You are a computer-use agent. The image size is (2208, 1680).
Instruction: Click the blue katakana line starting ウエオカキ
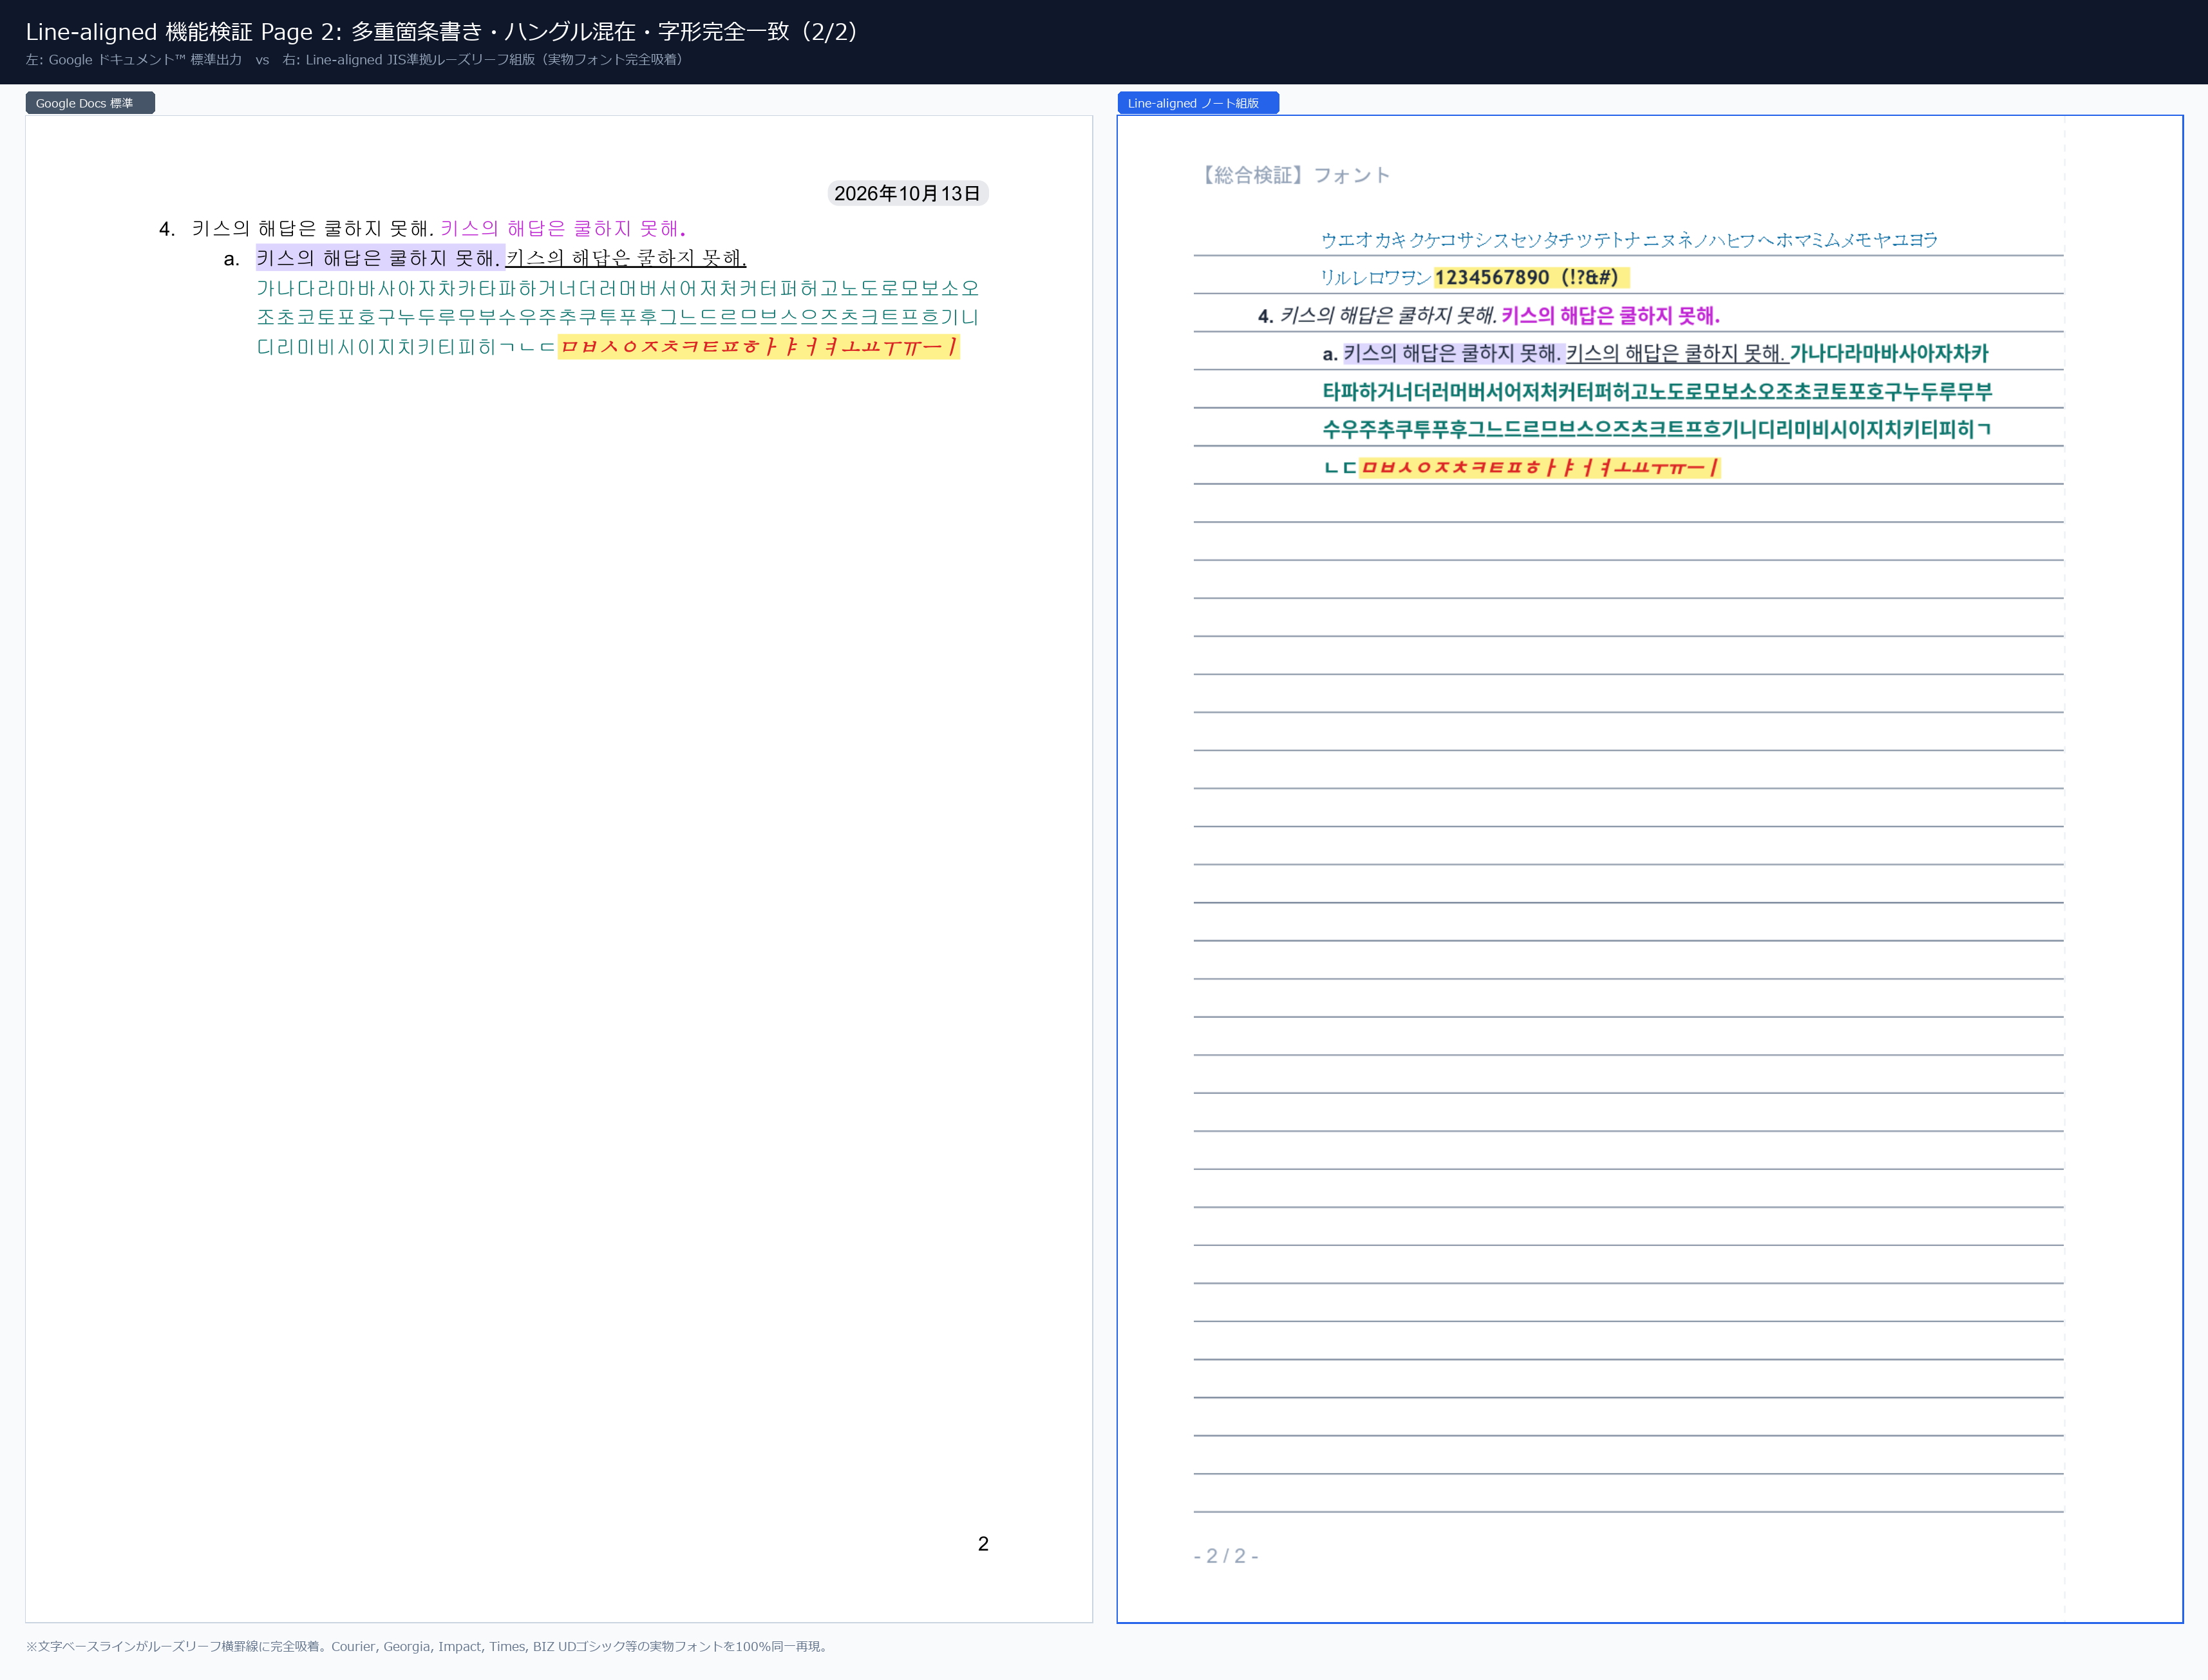[x=1629, y=240]
